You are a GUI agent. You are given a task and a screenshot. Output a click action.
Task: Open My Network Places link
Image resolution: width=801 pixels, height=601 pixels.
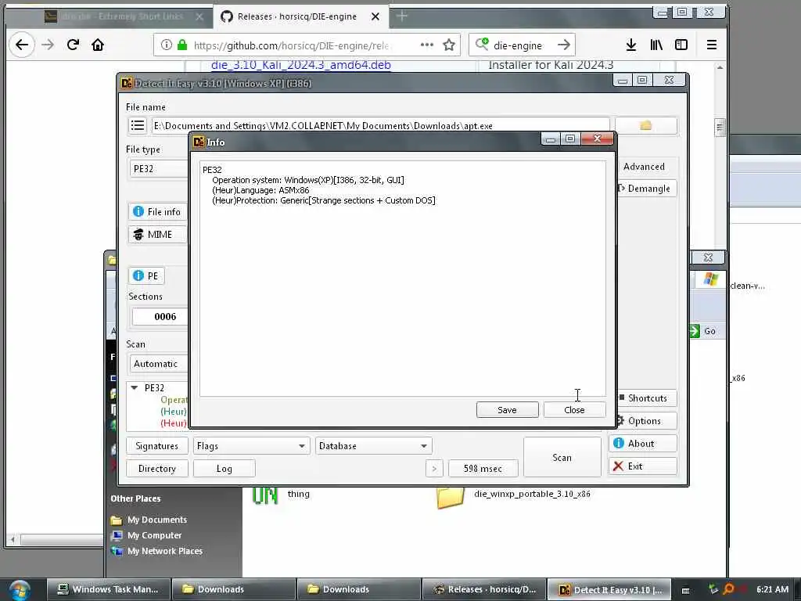click(x=164, y=551)
